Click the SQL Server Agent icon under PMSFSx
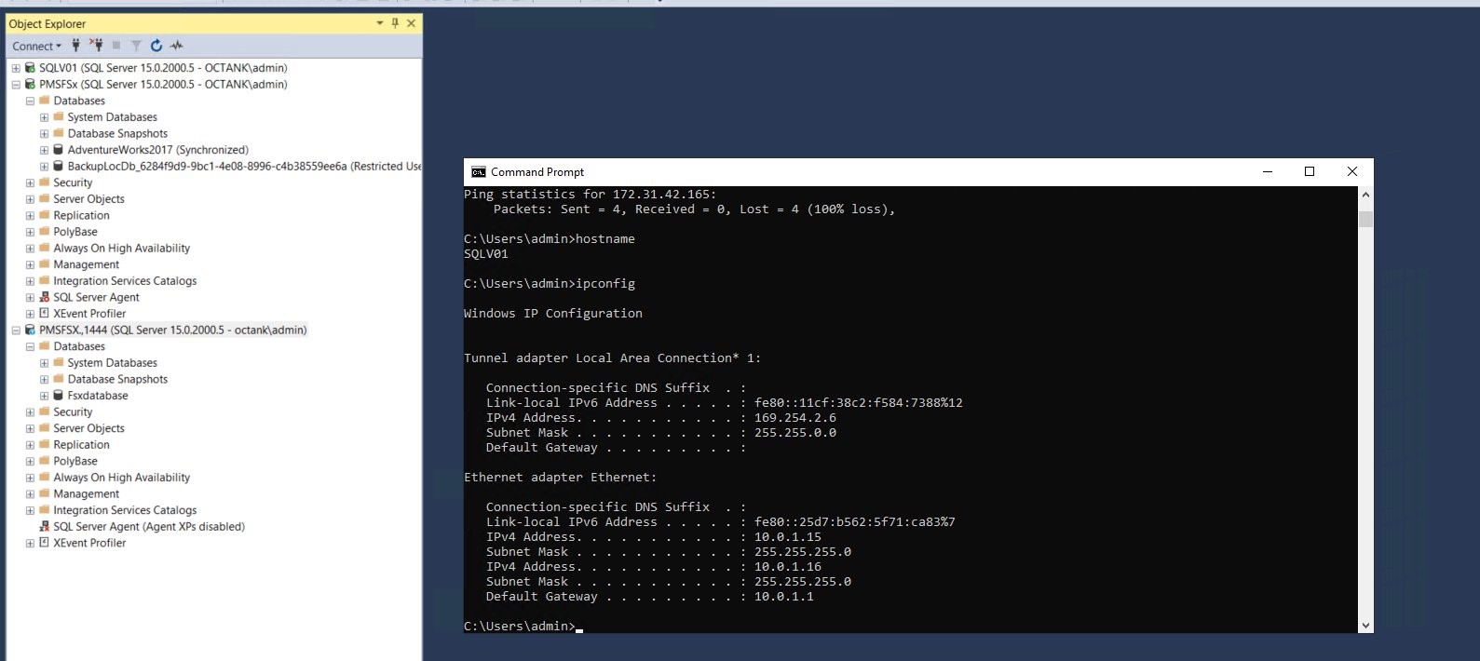 [44, 297]
